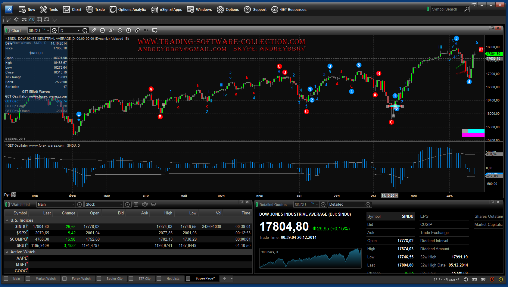Screen dimensions: 508x287
Task: Open the Options Analytix menu
Action: tap(128, 10)
